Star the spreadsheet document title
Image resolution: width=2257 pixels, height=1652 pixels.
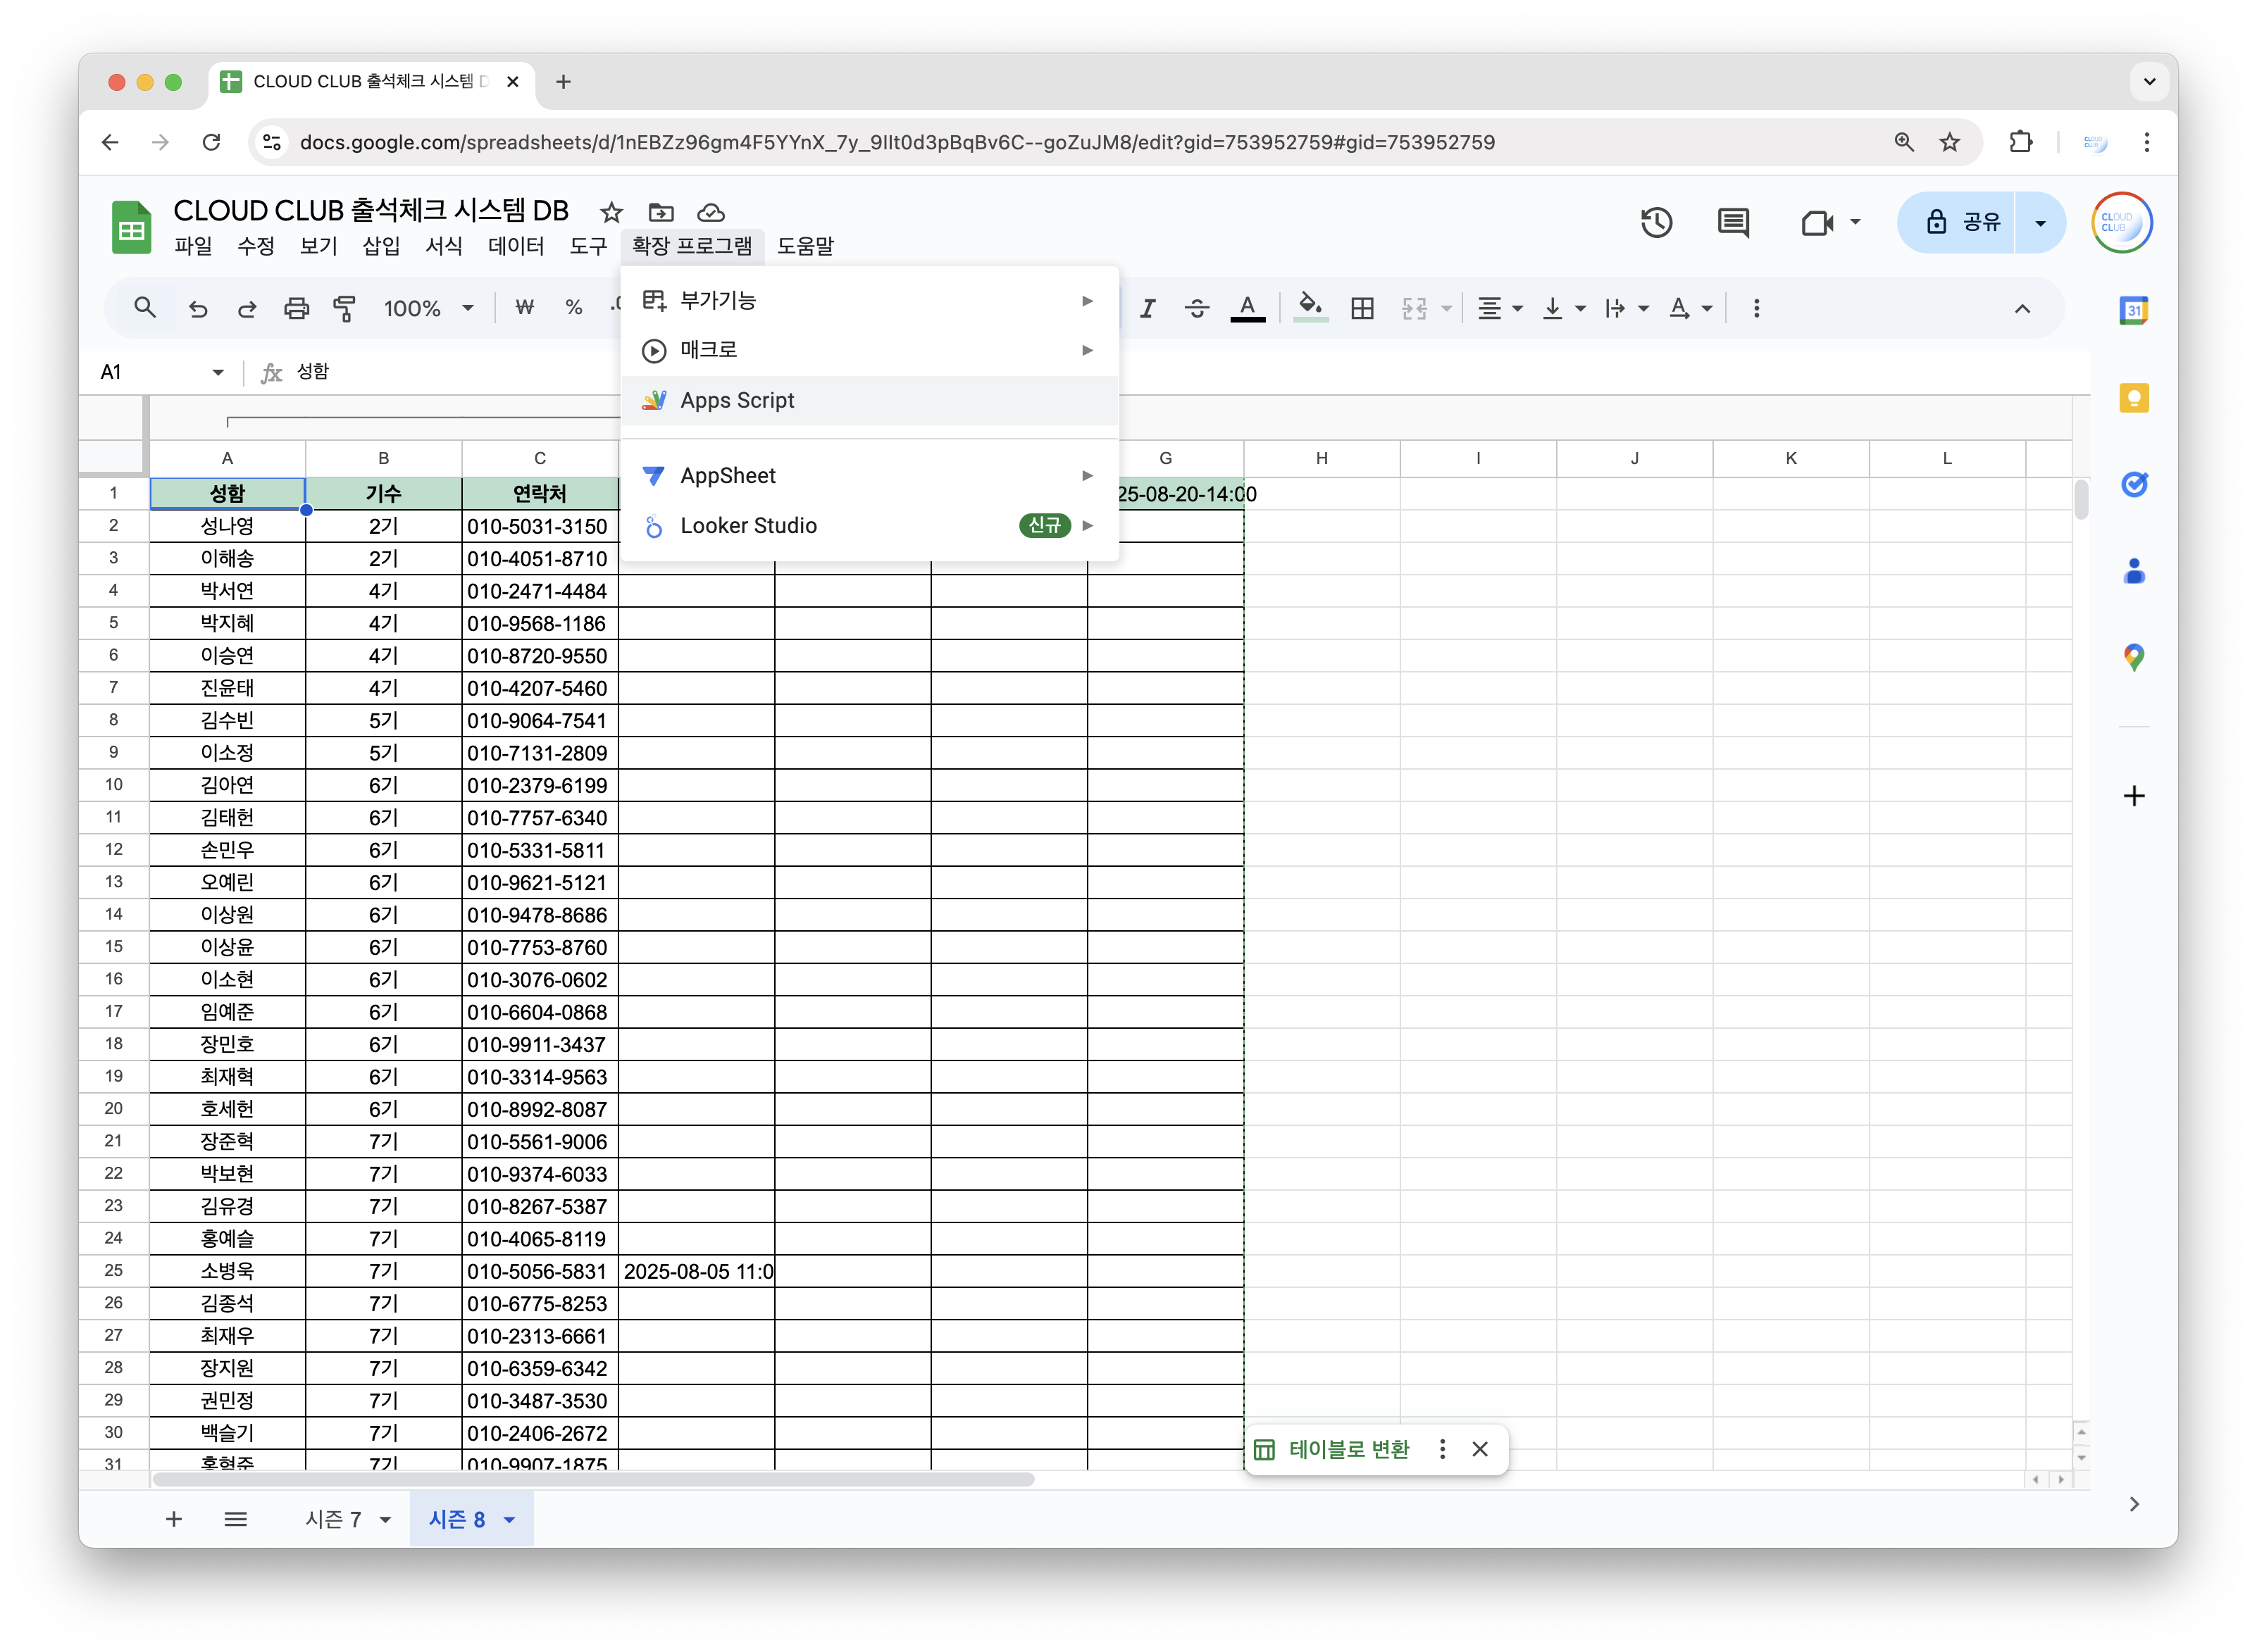pos(611,212)
